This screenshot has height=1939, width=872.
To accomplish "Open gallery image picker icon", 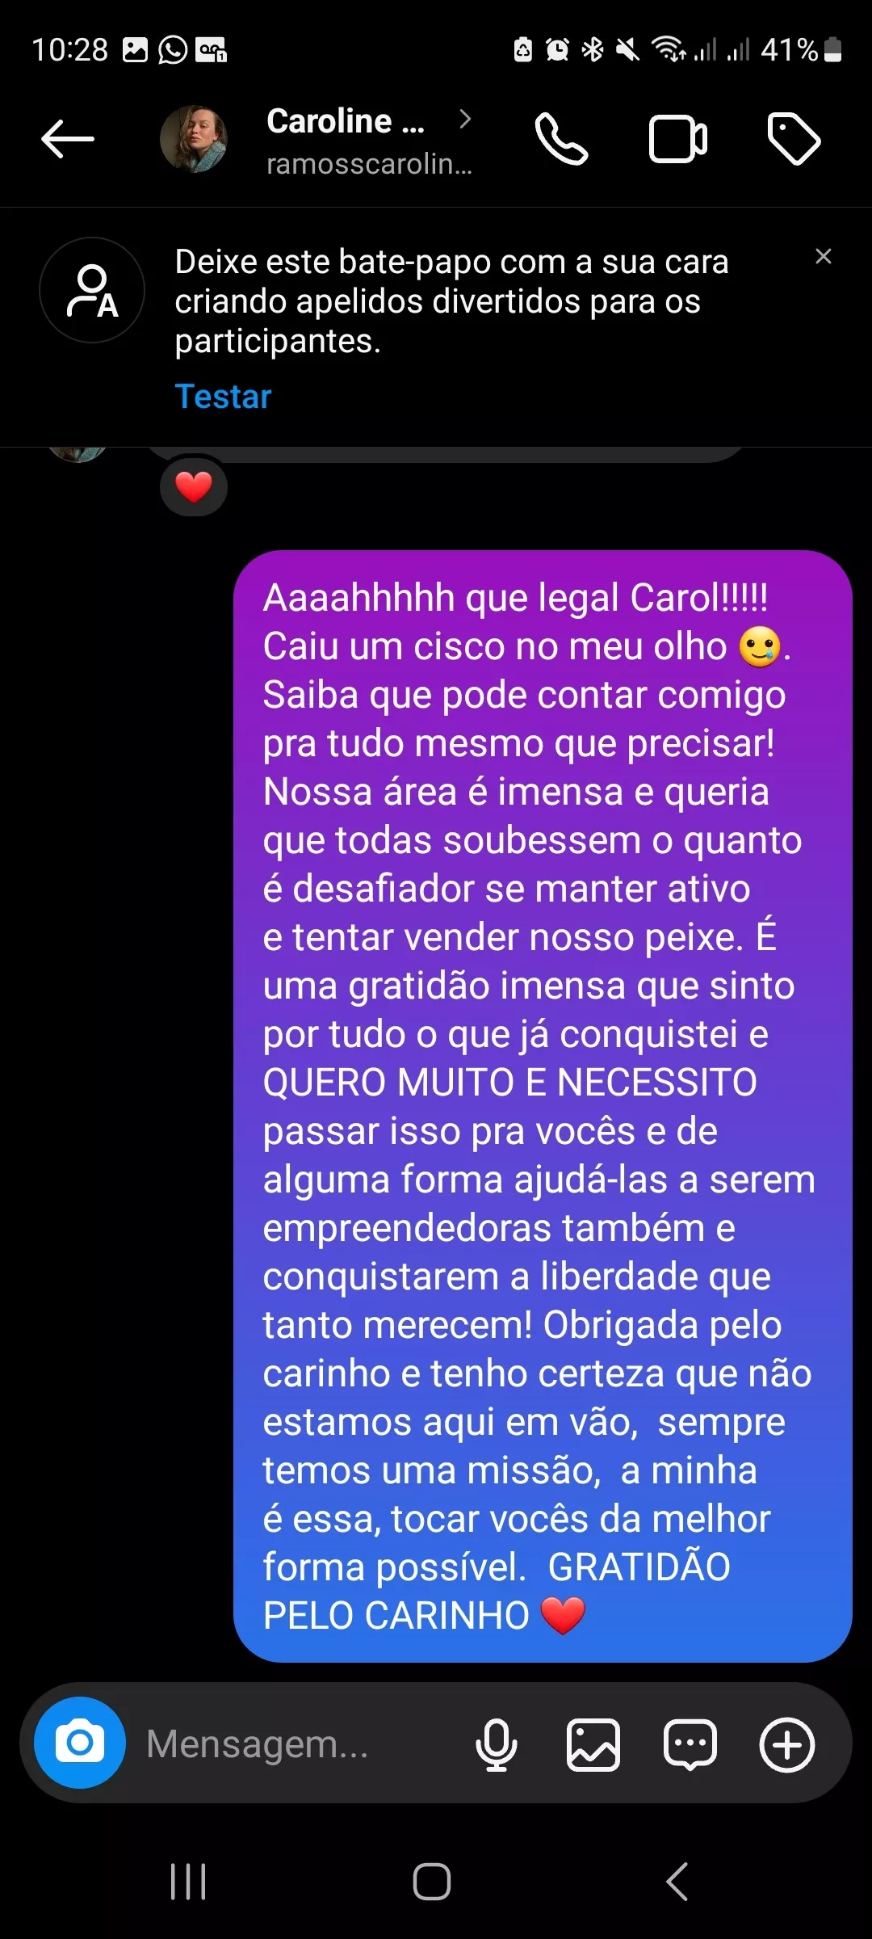I will tap(593, 1744).
